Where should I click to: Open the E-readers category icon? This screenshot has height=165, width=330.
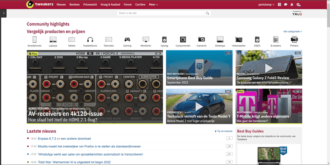tap(276, 39)
